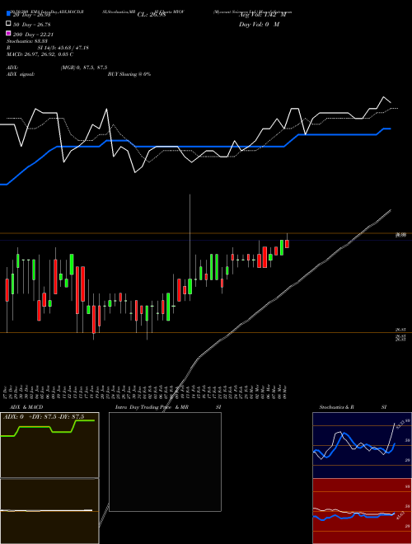412x544 pixels.
Task: Click the 'ADX signal:' label
Action: (21, 74)
